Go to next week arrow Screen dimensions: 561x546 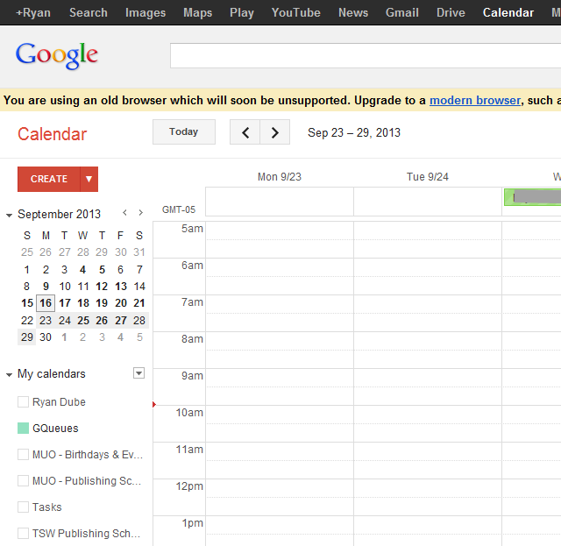(x=275, y=132)
